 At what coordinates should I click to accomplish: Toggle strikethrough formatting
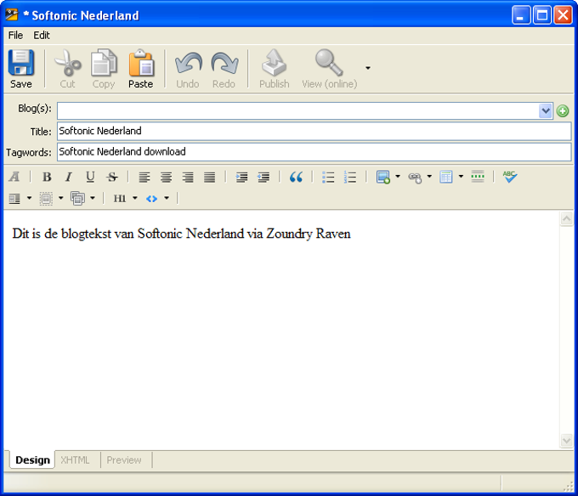[112, 178]
